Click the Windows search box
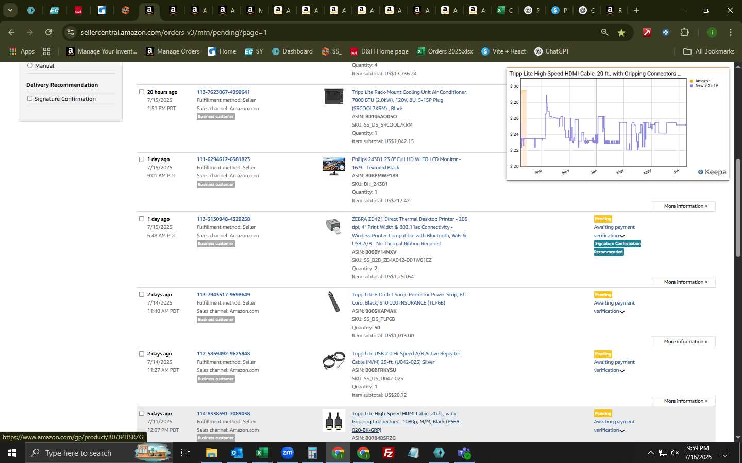The height and width of the screenshot is (463, 742). [x=98, y=453]
